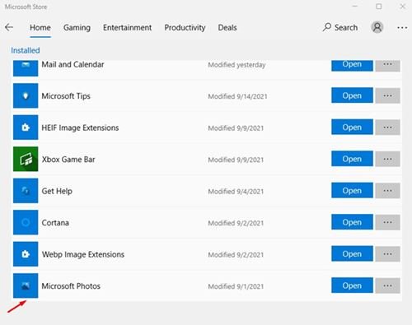Click the Cortana app icon
Screen dimensions: 412x325
(x=26, y=222)
